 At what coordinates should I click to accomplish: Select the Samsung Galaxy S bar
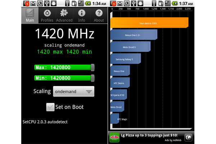click(x=125, y=59)
